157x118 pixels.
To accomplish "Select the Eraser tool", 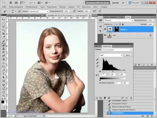I will (4, 55).
